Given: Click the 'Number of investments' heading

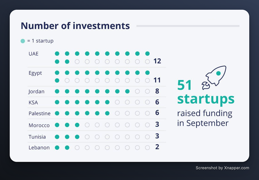Looking at the screenshot, I should (75, 26).
